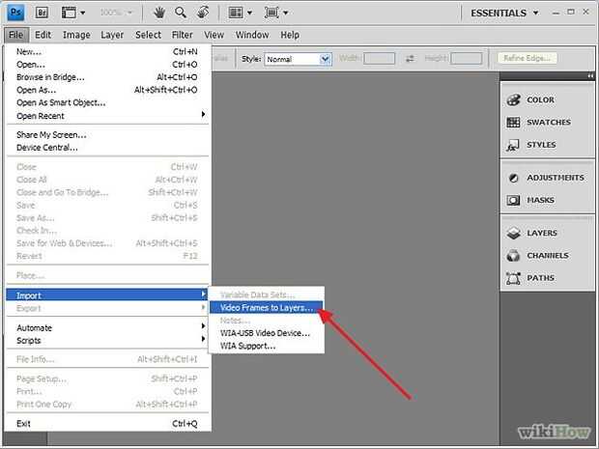Select Video Frames to Layers...

pos(267,307)
